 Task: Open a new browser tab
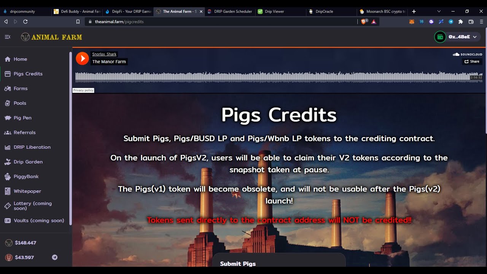point(414,11)
